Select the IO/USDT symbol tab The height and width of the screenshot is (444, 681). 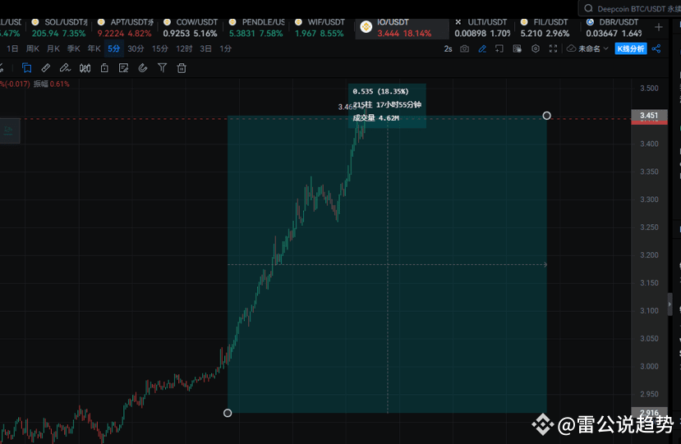click(x=403, y=27)
